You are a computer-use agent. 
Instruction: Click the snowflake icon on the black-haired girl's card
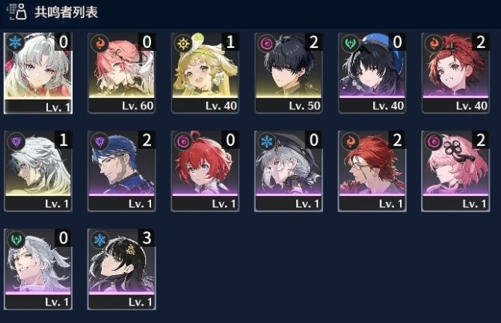(x=99, y=239)
